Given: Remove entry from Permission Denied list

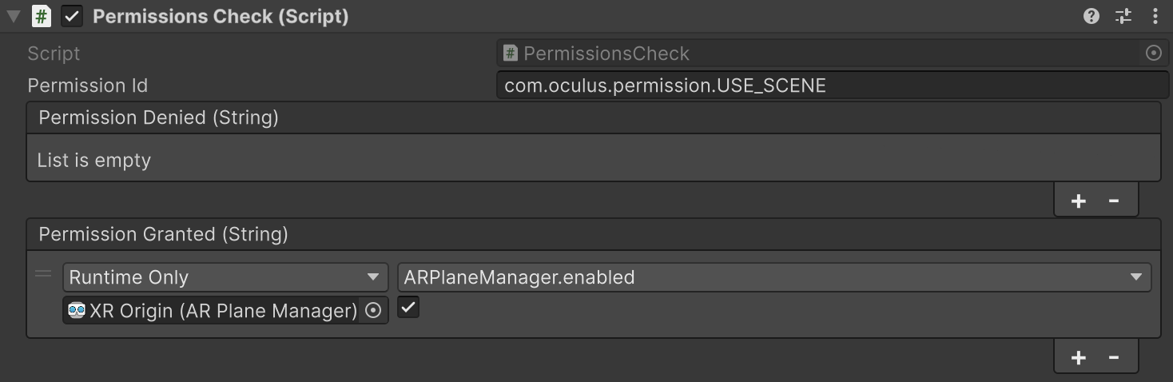Looking at the screenshot, I should click(x=1114, y=201).
